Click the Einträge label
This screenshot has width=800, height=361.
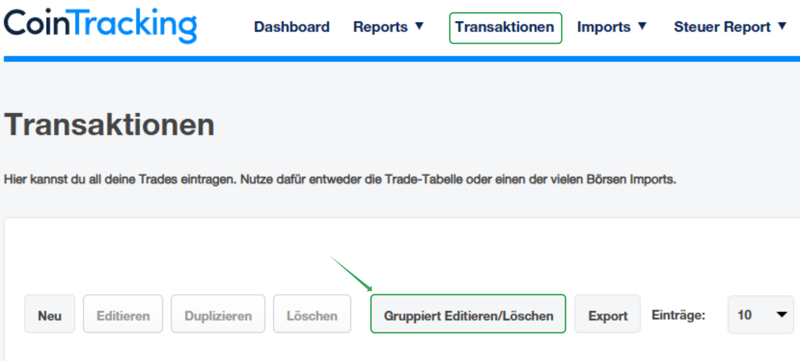[678, 315]
